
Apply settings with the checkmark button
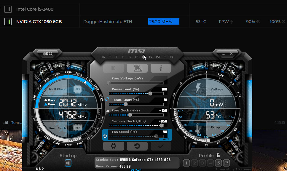pyautogui.click(x=161, y=146)
